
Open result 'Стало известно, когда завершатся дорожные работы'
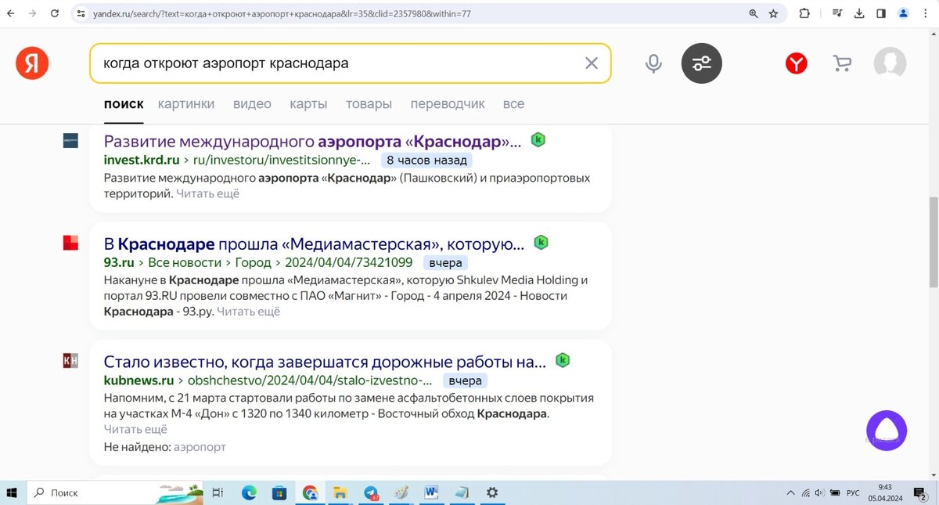[x=325, y=363]
